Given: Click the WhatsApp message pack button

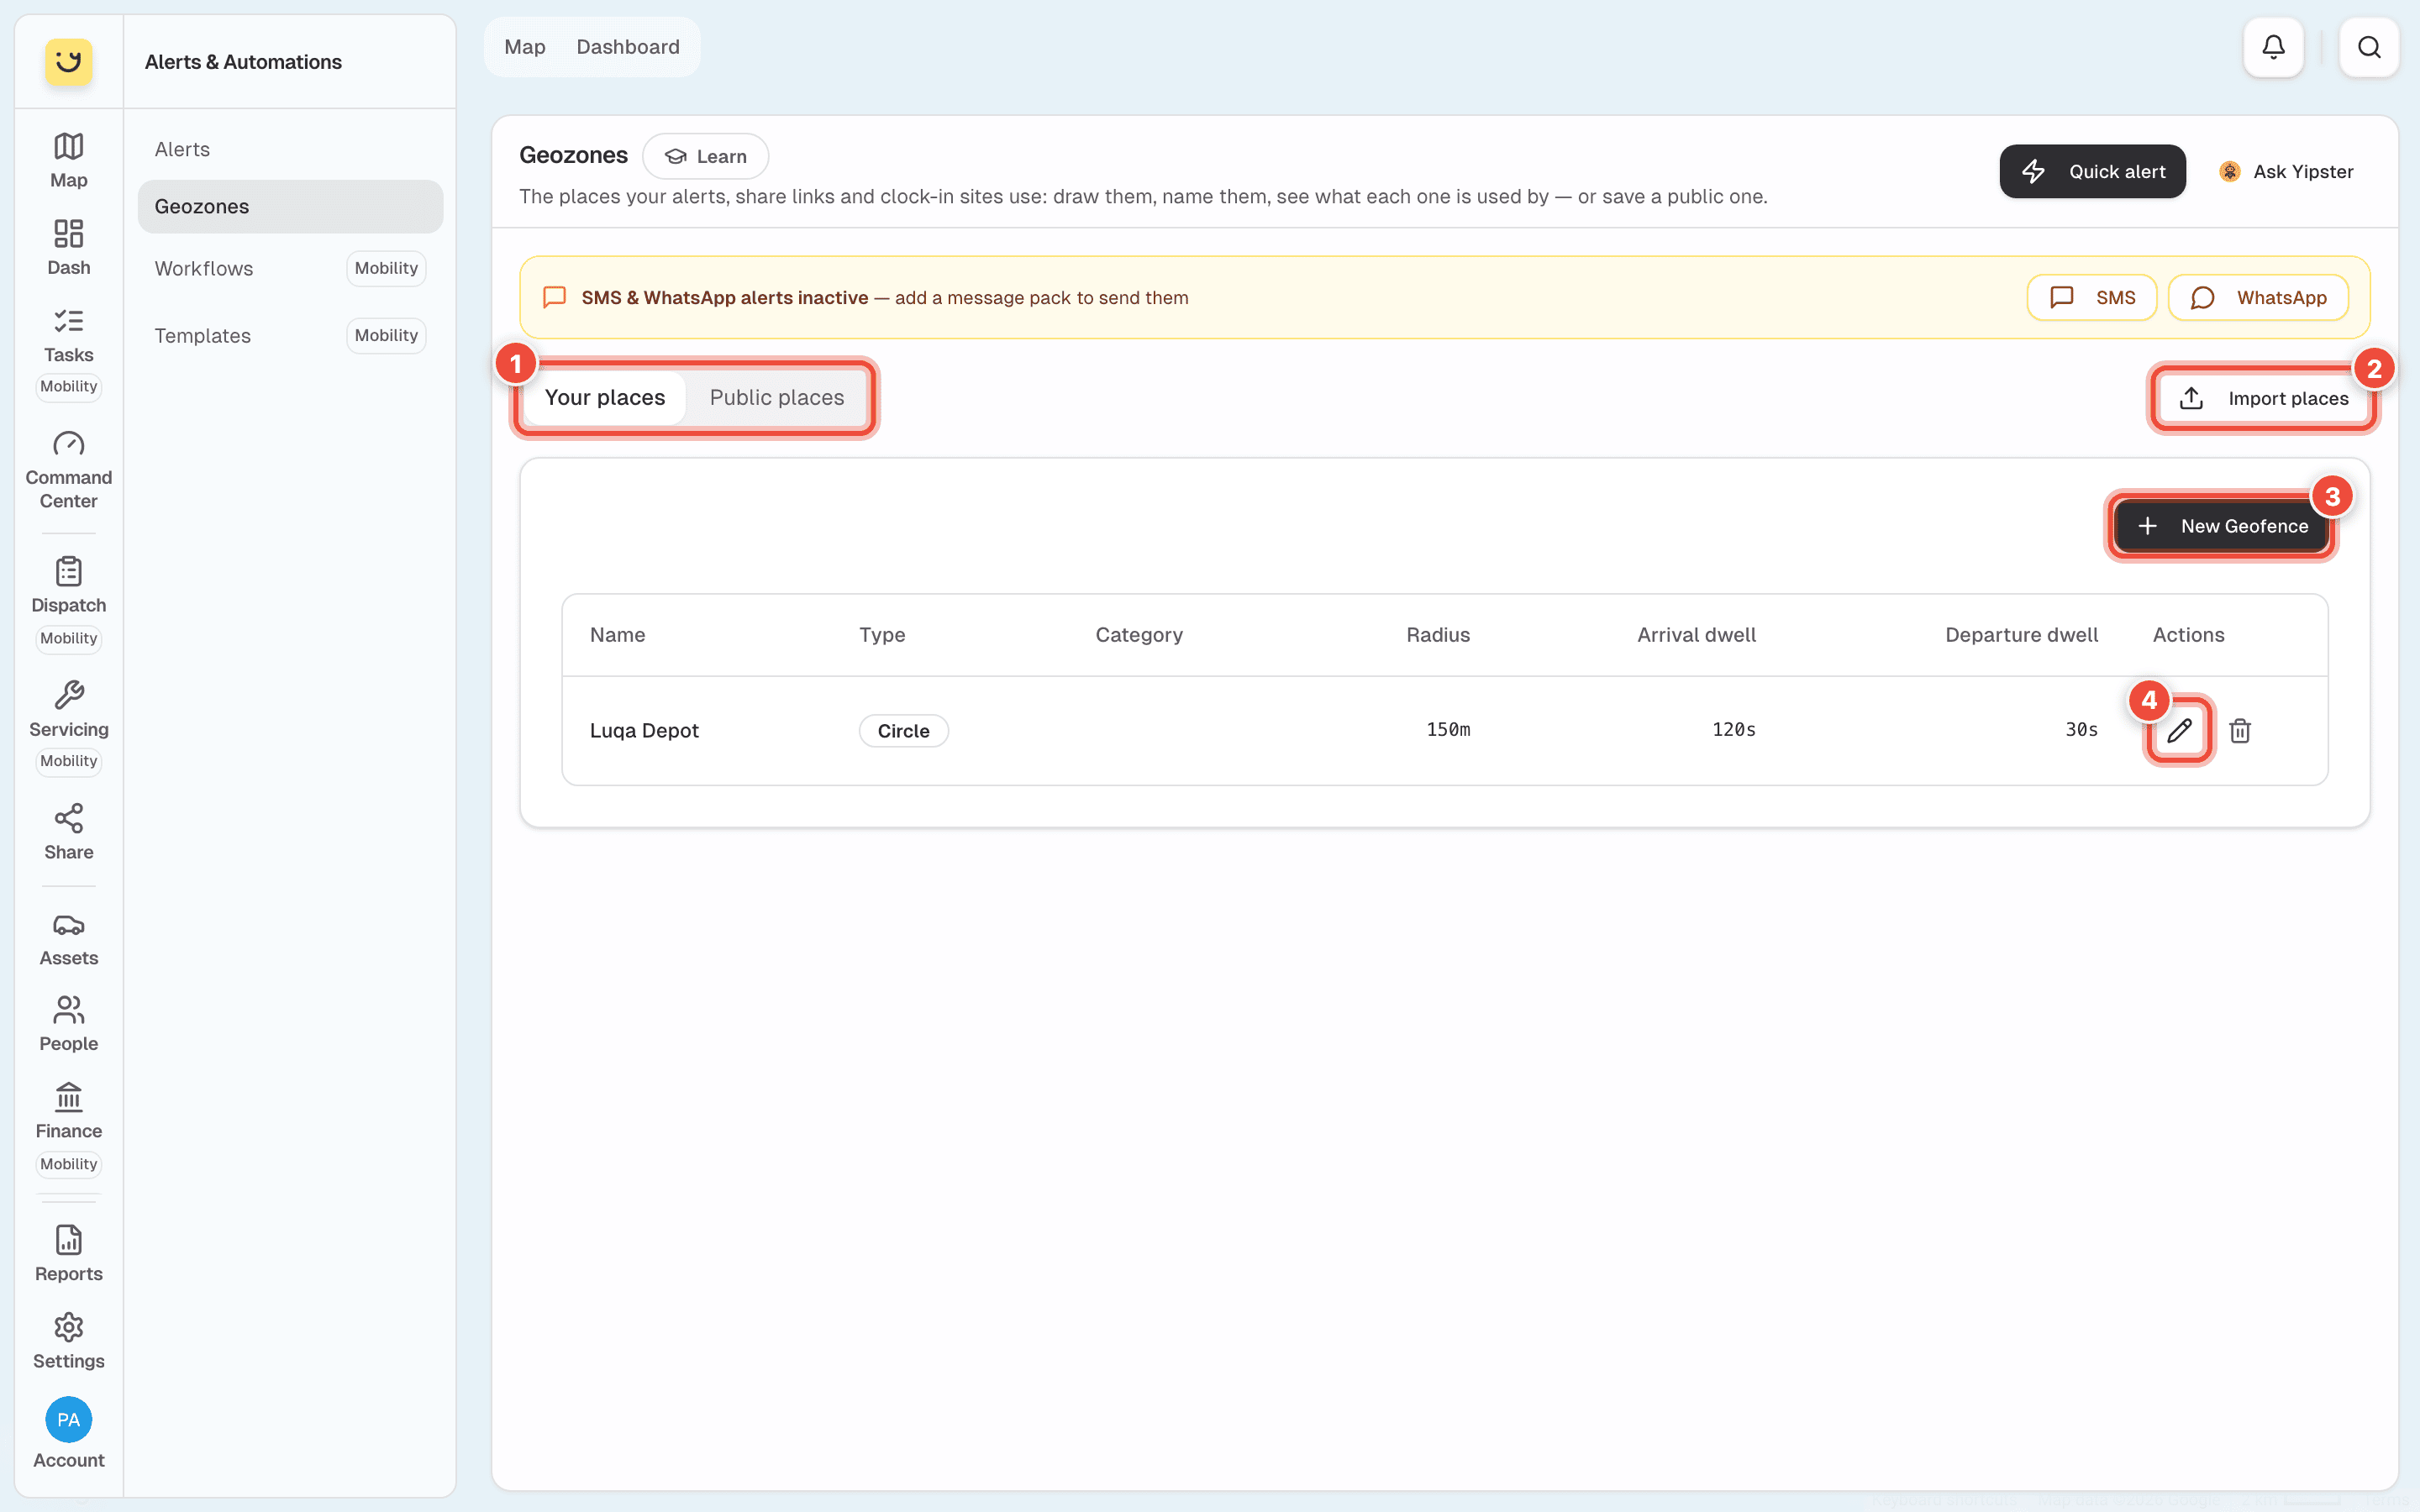Looking at the screenshot, I should pyautogui.click(x=2257, y=297).
